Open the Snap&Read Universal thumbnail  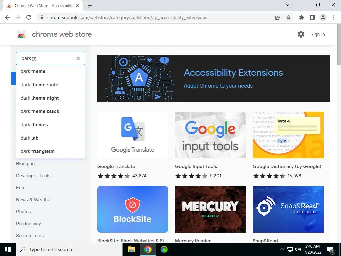point(288,209)
